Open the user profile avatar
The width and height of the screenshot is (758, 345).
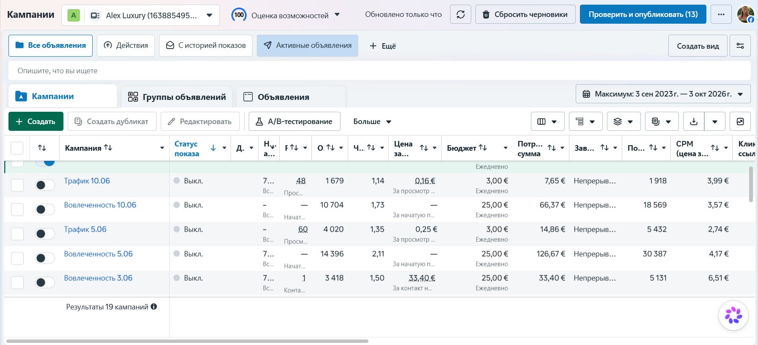tap(745, 14)
